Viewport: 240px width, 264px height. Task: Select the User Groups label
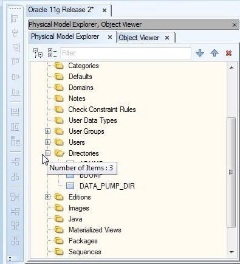click(x=86, y=131)
